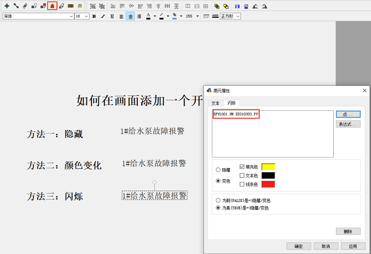Click the 取消 button
The image size is (371, 254).
pyautogui.click(x=326, y=246)
